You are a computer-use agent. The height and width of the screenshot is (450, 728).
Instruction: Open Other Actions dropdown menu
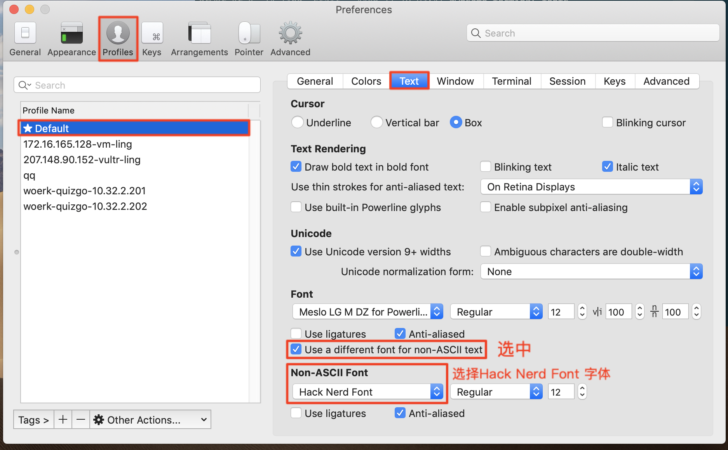tap(150, 420)
